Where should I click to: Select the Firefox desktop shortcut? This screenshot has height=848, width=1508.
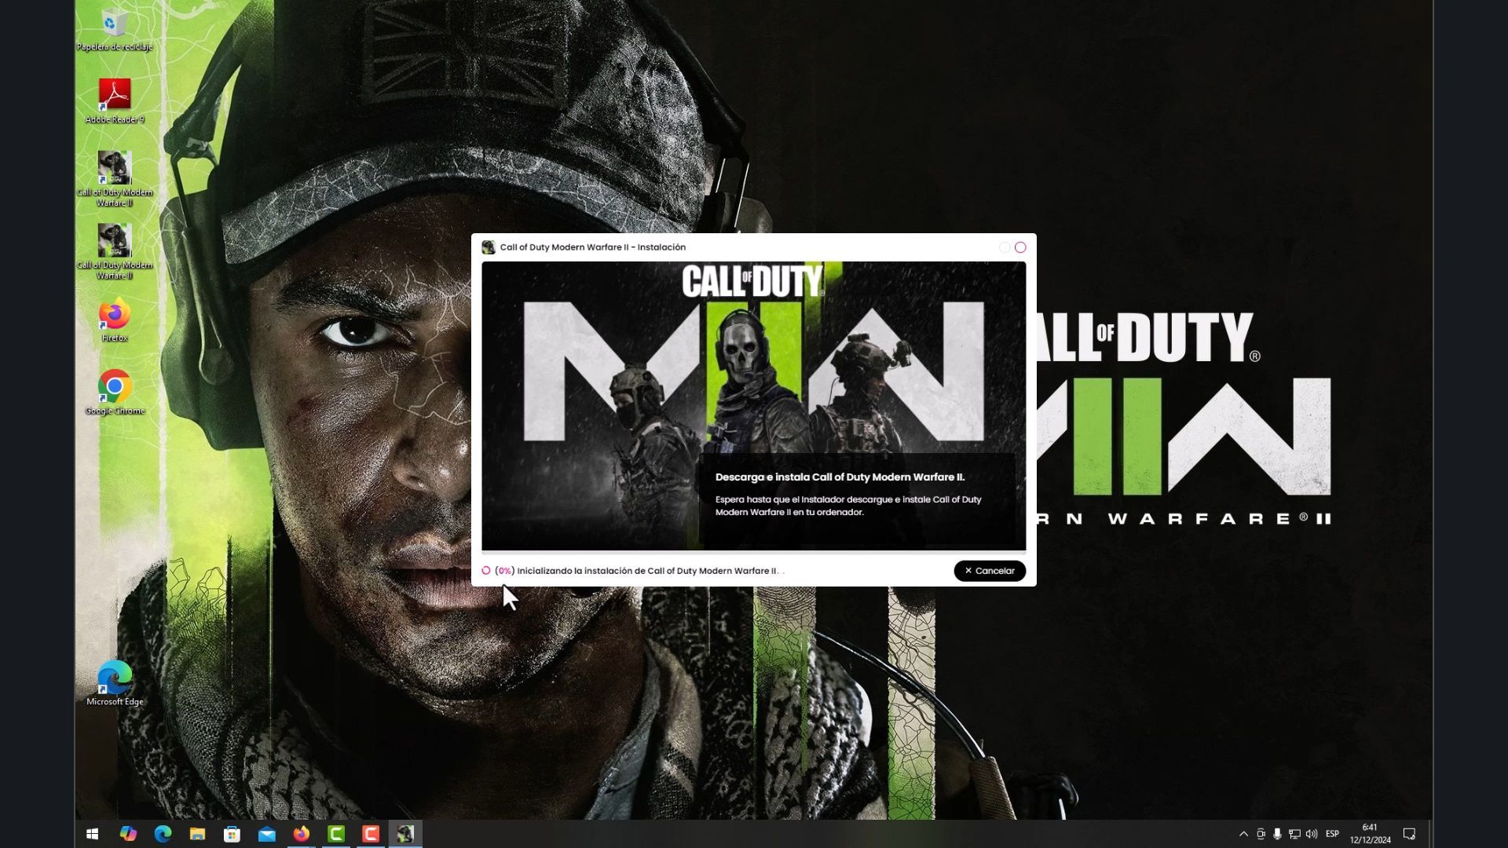click(115, 320)
